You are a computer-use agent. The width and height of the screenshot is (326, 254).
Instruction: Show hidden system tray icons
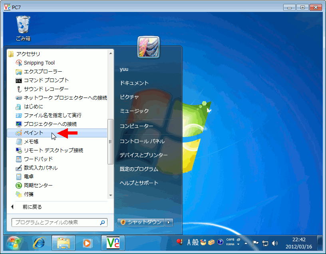pyautogui.click(x=246, y=243)
